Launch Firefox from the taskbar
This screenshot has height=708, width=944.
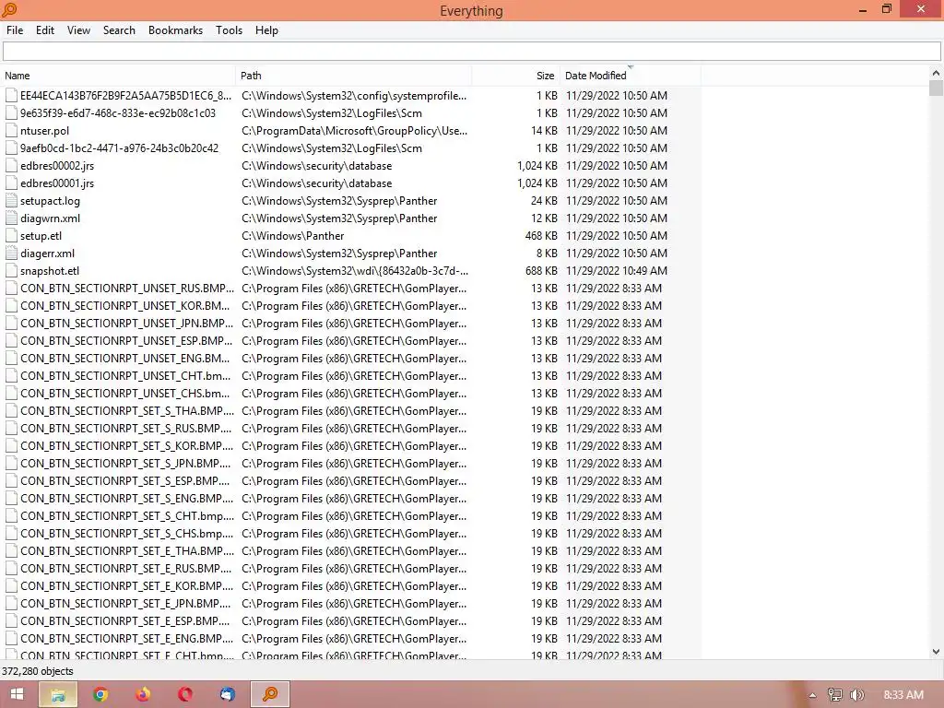pos(143,694)
